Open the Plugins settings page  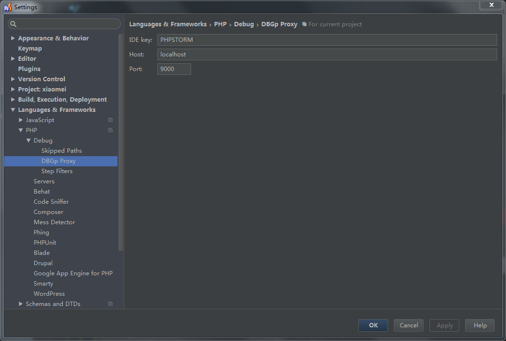(x=29, y=69)
